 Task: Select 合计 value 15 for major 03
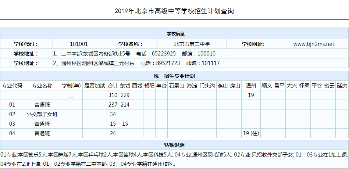click(x=113, y=124)
